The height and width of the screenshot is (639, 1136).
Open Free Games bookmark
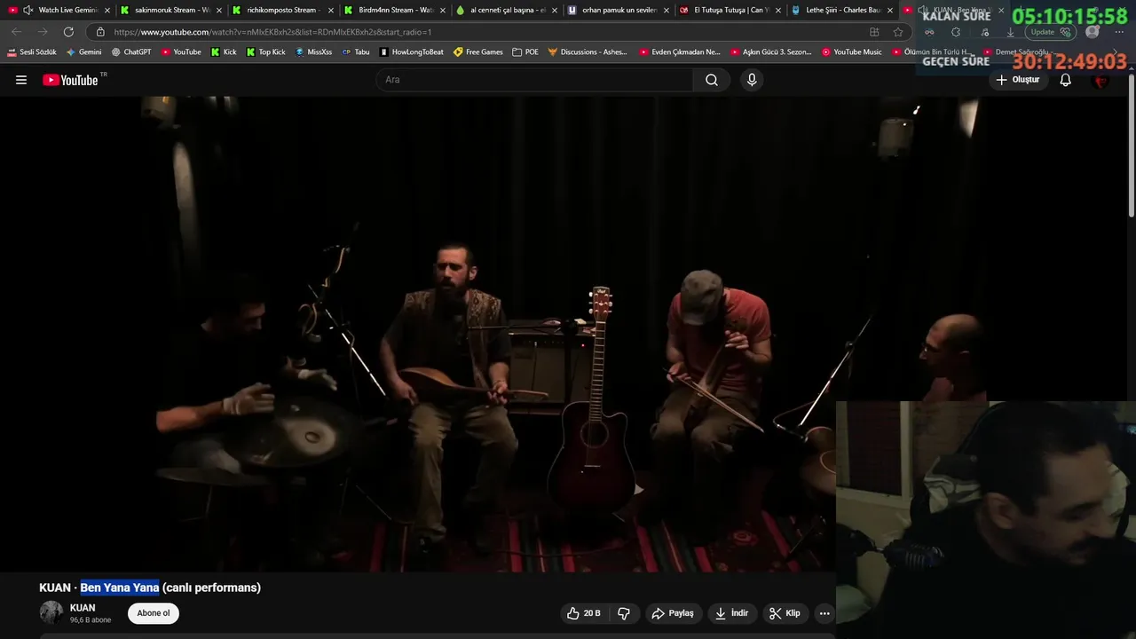pyautogui.click(x=478, y=52)
